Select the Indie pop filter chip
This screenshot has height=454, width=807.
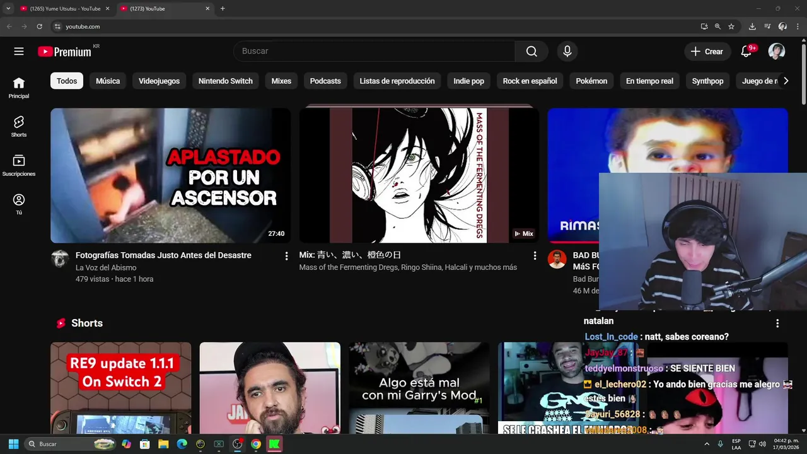point(468,81)
